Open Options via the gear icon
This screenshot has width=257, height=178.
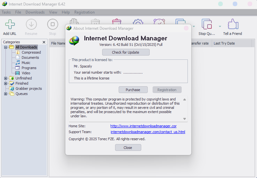coord(138,22)
